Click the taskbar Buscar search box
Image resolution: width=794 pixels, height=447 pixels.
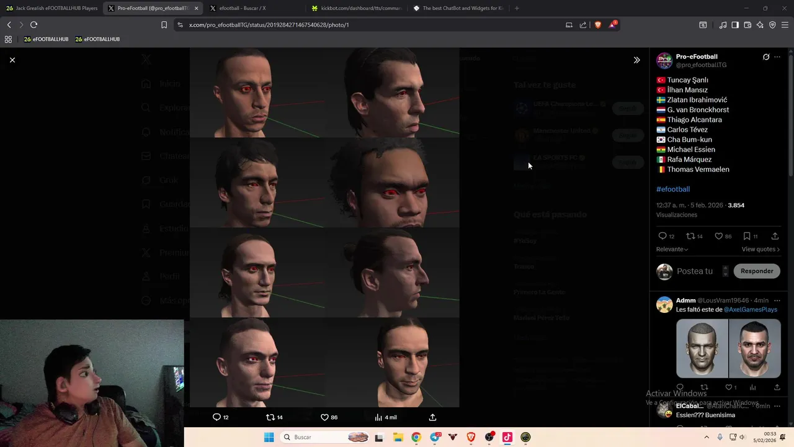click(x=326, y=437)
